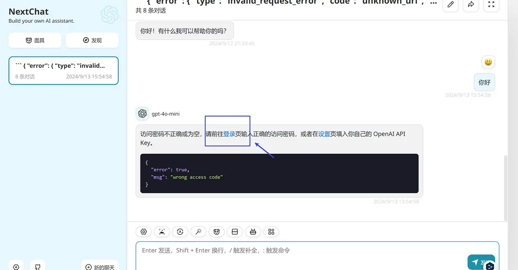Click the "Build your own AI assistant." subtitle
The image size is (518, 270).
[x=42, y=21]
